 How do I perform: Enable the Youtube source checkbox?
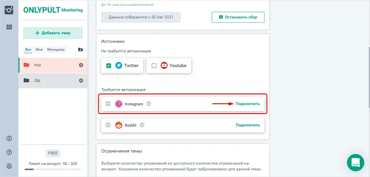pyautogui.click(x=154, y=65)
